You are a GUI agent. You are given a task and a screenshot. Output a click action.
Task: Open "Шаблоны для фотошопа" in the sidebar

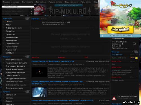point(16,85)
